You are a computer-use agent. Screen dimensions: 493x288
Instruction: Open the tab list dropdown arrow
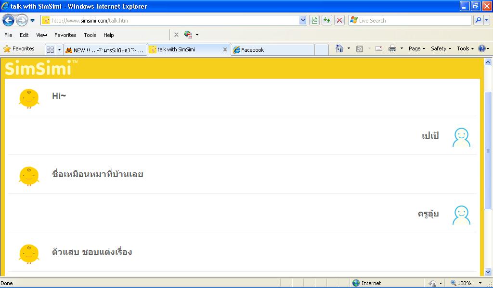click(x=59, y=49)
